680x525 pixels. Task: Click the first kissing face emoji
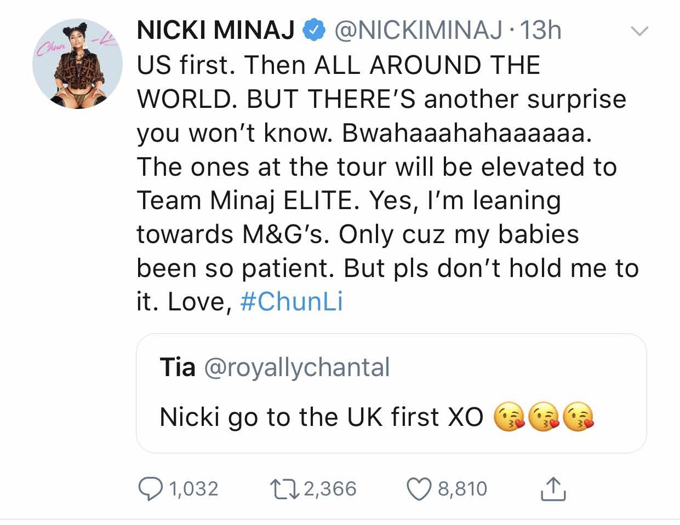(509, 417)
